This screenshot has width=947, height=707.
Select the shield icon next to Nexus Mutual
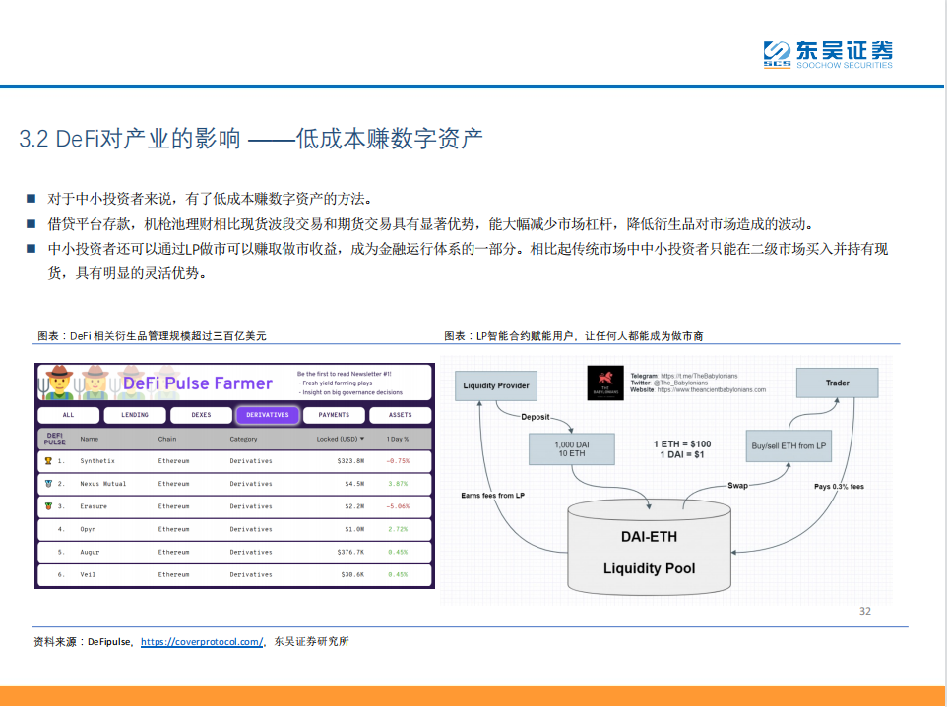pos(46,484)
